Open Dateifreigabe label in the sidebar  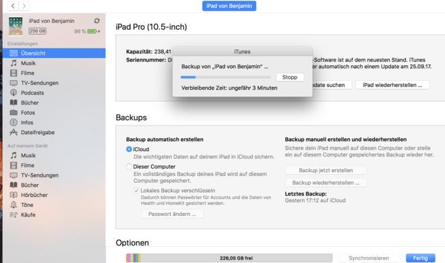click(38, 132)
